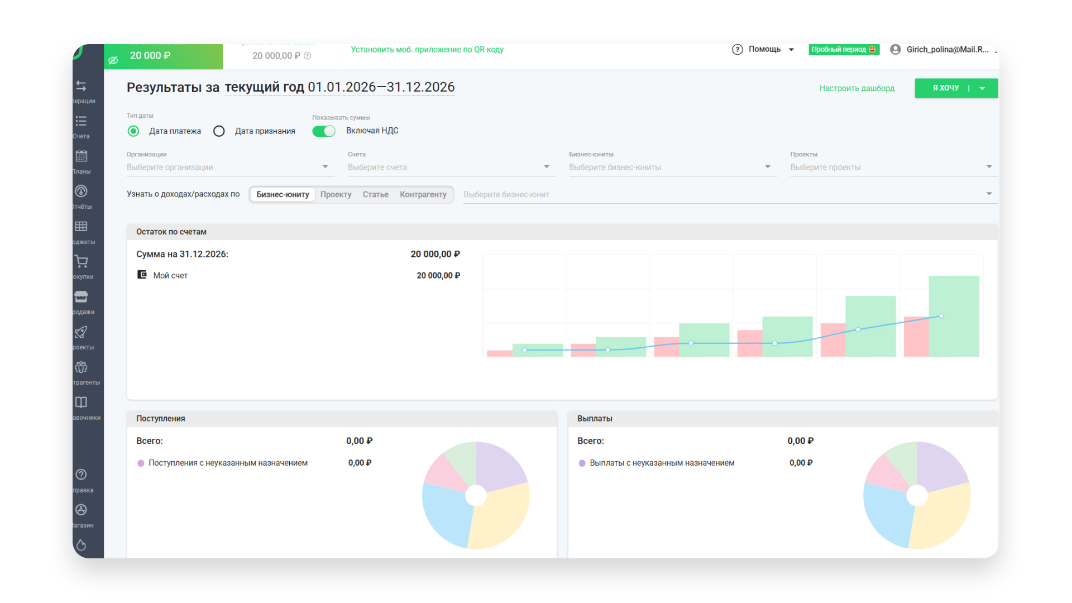The height and width of the screenshot is (603, 1072).
Task: Click the purple legend dot for Поступления
Action: point(141,463)
